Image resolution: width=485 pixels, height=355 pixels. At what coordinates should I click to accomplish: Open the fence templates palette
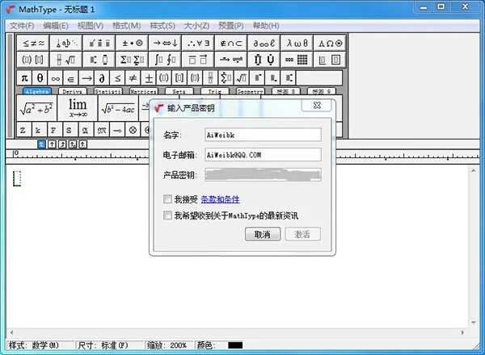point(33,60)
